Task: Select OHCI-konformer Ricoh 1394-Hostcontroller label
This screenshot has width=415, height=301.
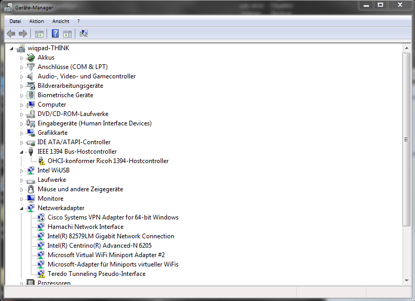Action: [x=108, y=161]
